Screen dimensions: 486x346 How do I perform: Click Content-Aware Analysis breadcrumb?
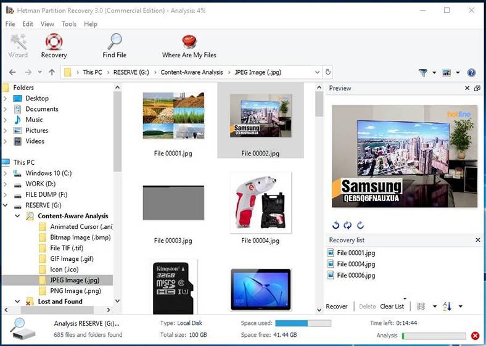coord(192,72)
